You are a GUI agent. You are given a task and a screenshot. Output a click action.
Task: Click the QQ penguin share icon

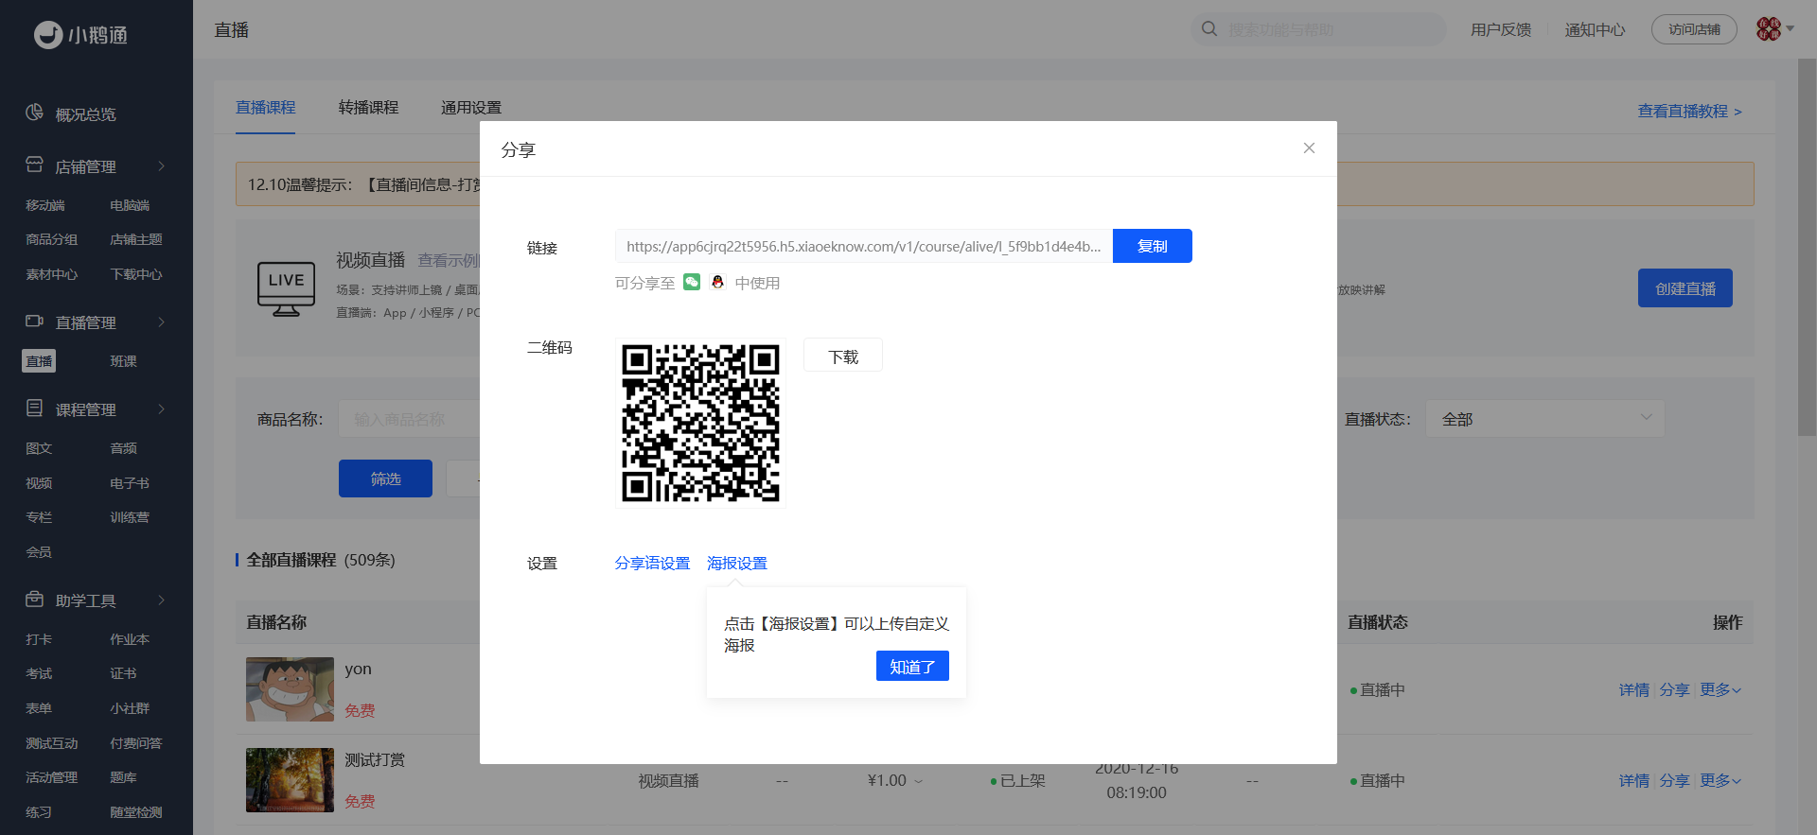[717, 282]
